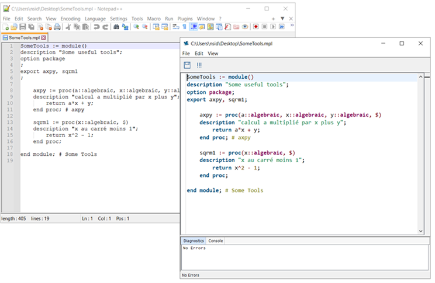Toggle the word wrap toolbar button
Screen dimensions: 435x283
[x=175, y=27]
